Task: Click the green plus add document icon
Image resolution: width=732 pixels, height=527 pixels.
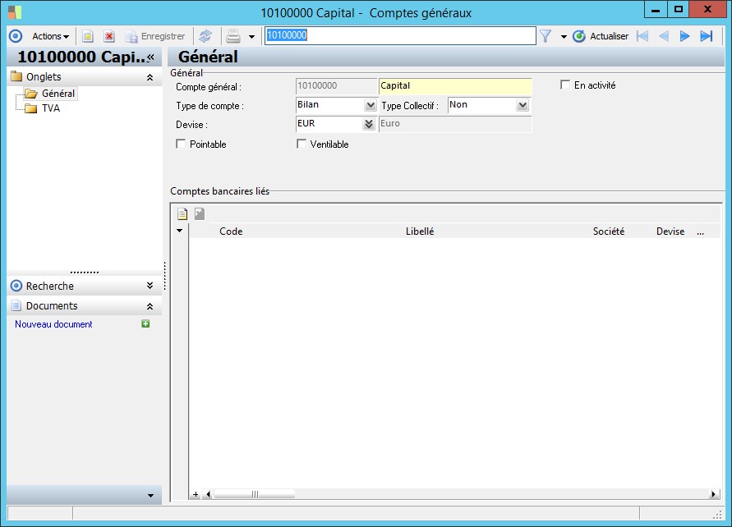Action: (x=145, y=323)
